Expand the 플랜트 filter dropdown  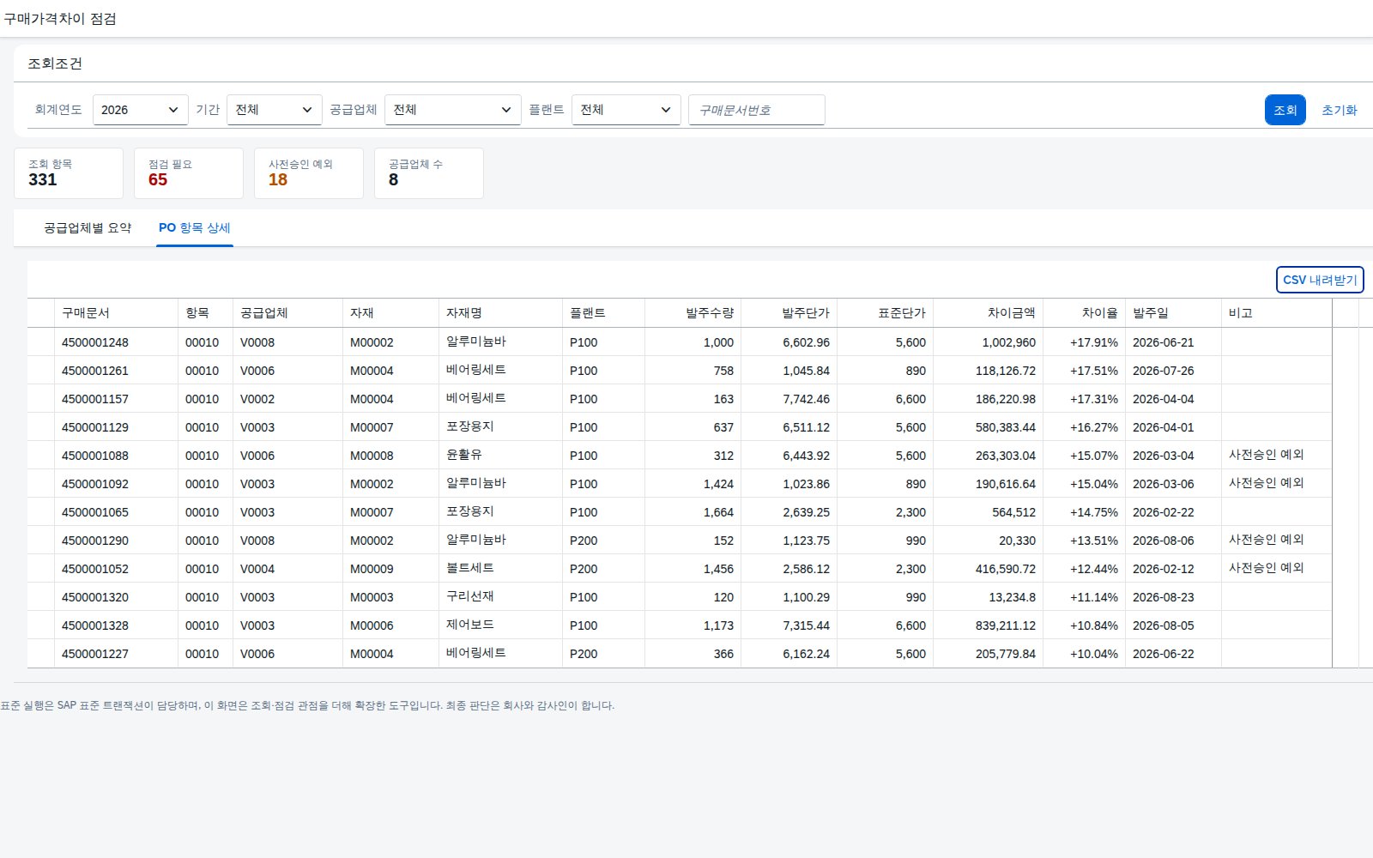tap(626, 110)
